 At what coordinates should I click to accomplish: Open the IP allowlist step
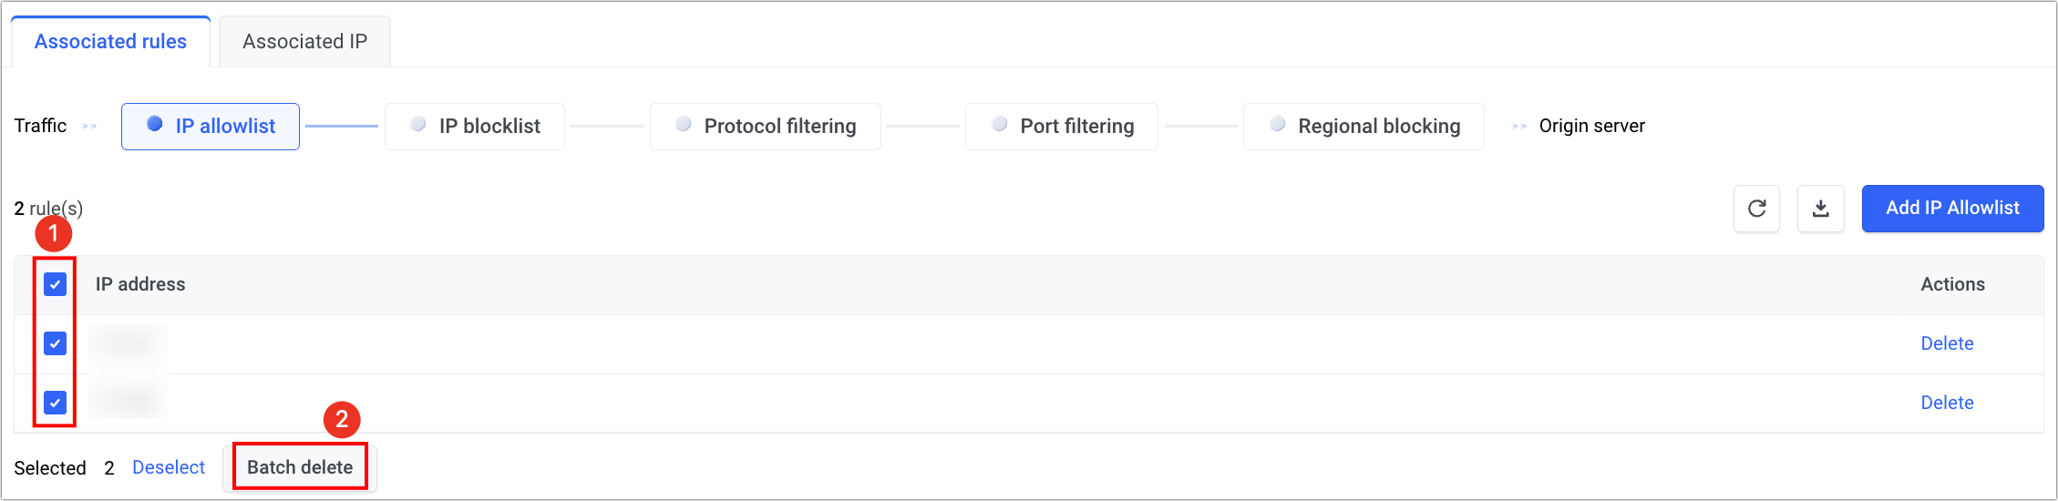pos(211,127)
